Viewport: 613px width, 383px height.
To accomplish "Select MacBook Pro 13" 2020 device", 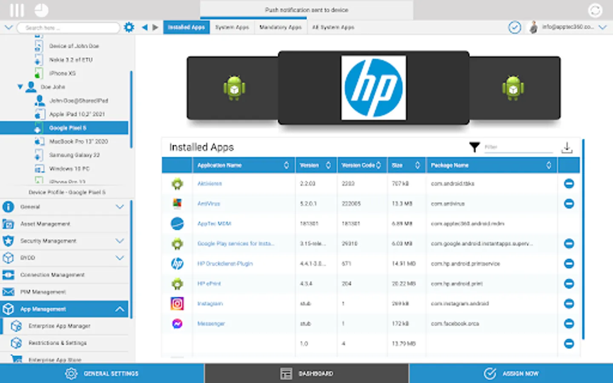I will (78, 141).
